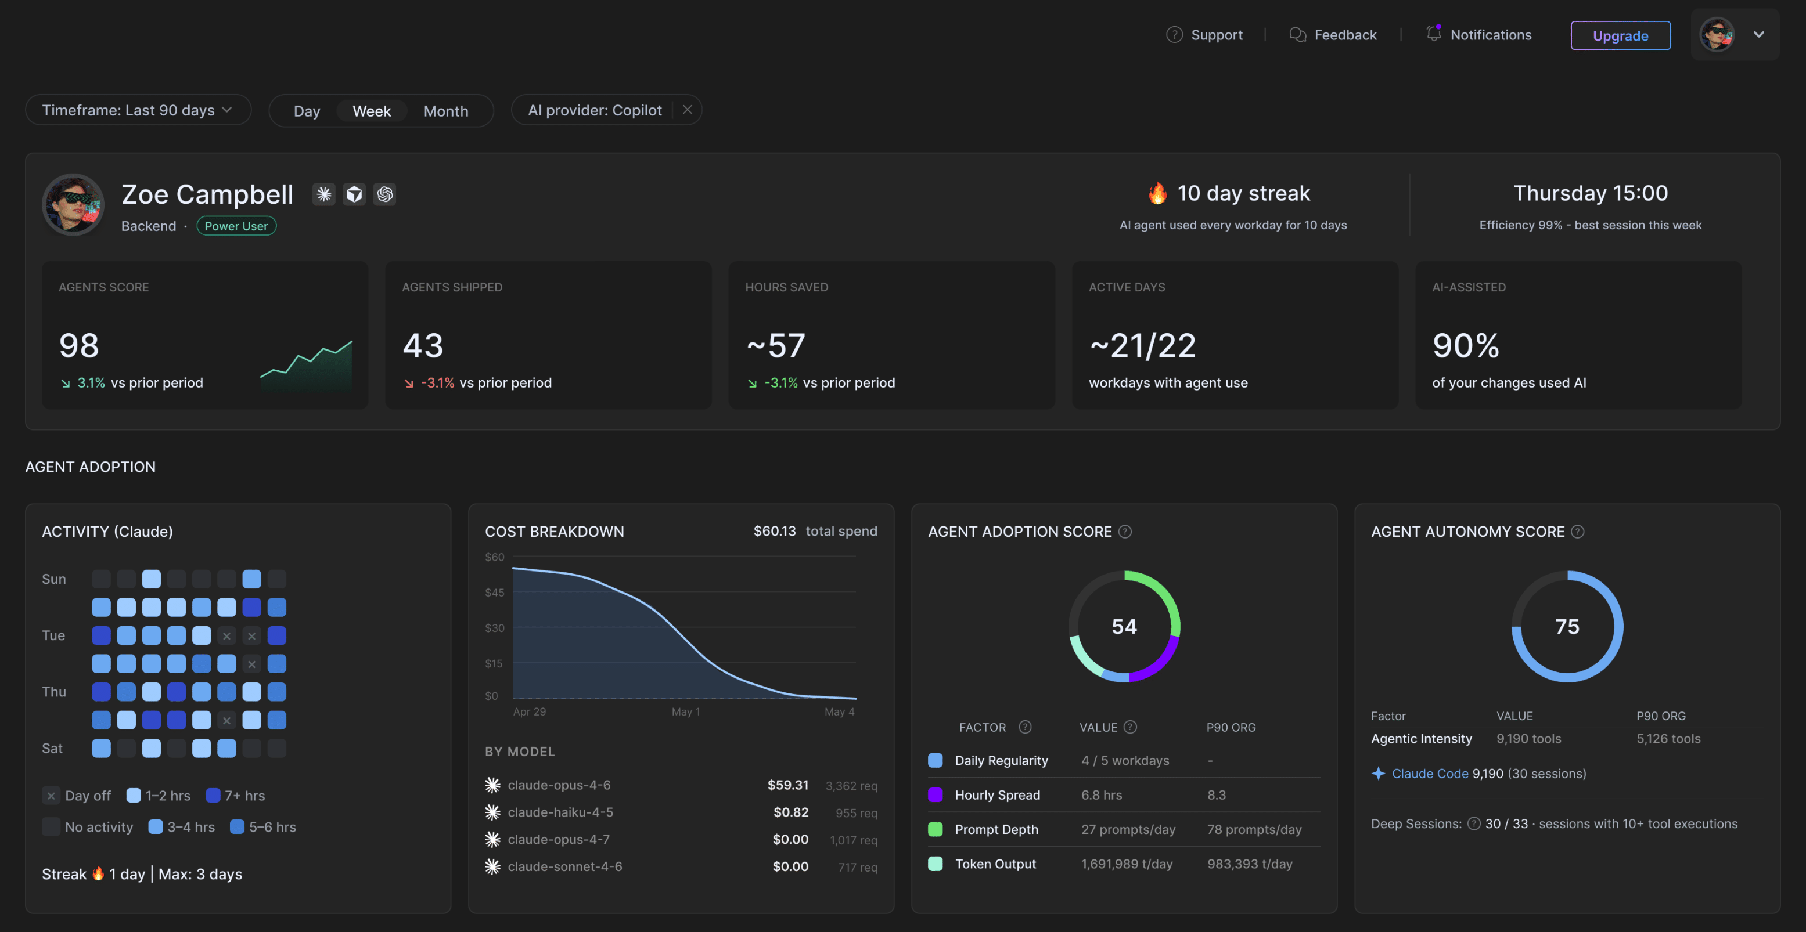Image resolution: width=1806 pixels, height=932 pixels.
Task: Click the Support question mark icon
Action: pos(1174,35)
